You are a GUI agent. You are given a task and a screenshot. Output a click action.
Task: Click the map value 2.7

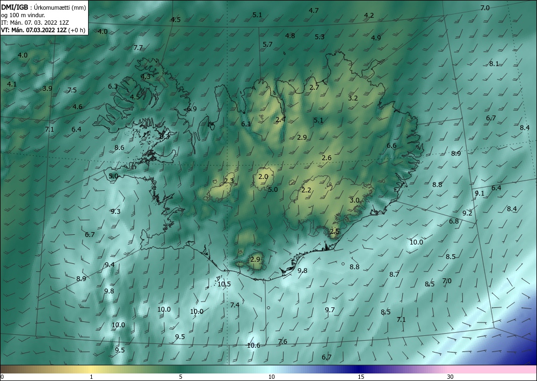(314, 88)
